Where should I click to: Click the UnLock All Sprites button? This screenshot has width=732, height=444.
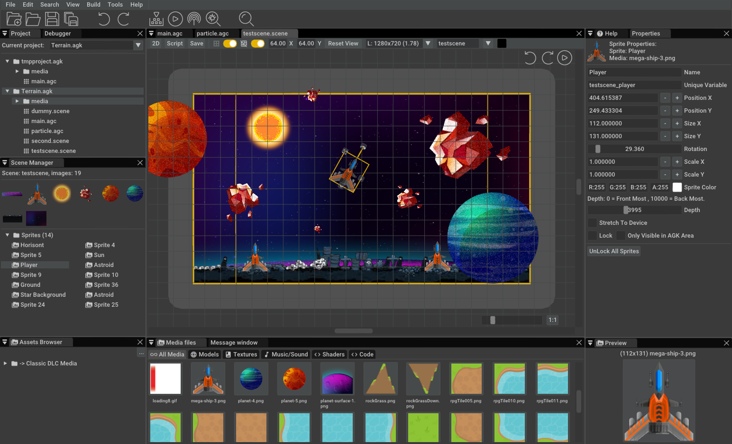(614, 251)
